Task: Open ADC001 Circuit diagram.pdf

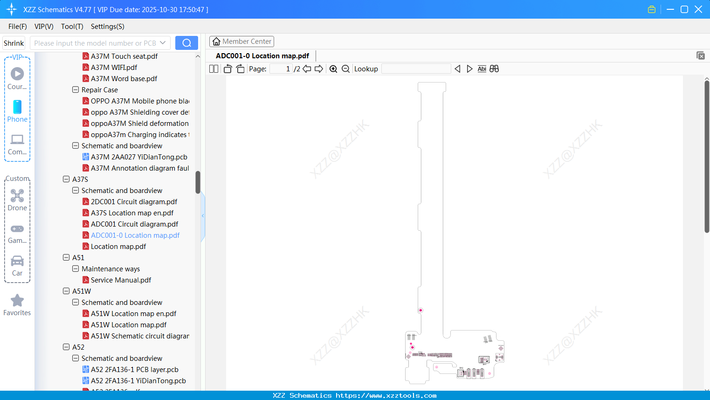Action: (x=134, y=224)
